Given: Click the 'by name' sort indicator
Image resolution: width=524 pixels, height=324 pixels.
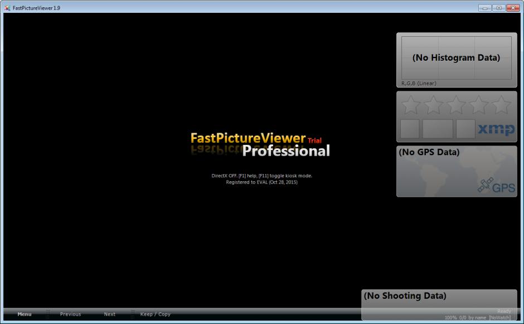Looking at the screenshot, I should click(477, 318).
